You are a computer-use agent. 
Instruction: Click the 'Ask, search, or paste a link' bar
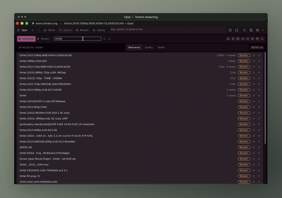[168, 29]
